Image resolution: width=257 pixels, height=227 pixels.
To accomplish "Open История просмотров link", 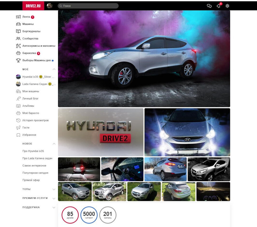I will (x=35, y=120).
